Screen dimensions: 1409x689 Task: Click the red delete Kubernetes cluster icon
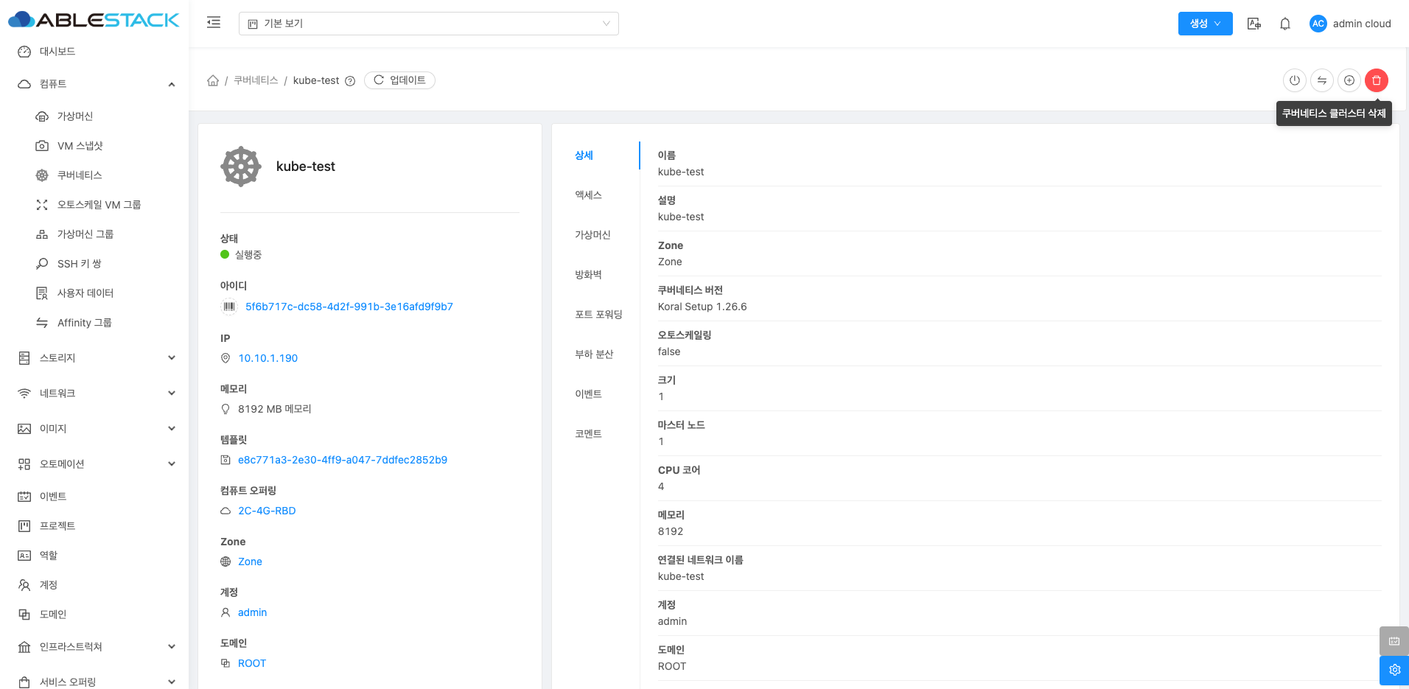(1376, 80)
